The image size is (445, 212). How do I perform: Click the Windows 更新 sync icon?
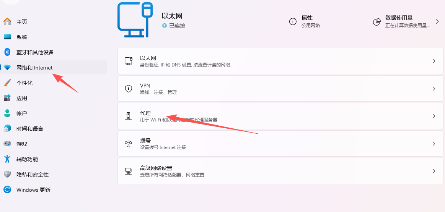coord(7,189)
